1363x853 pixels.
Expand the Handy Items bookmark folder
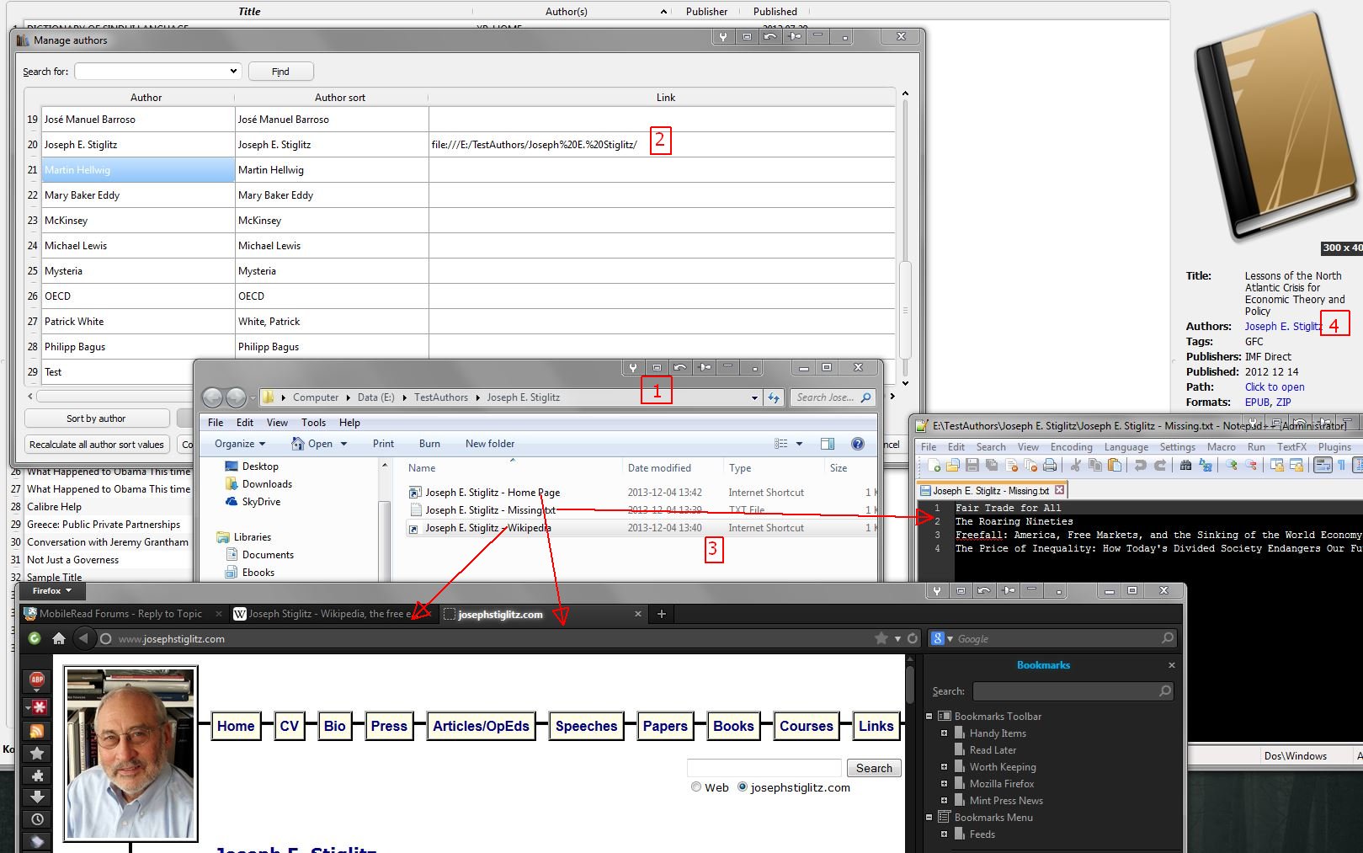[x=945, y=733]
